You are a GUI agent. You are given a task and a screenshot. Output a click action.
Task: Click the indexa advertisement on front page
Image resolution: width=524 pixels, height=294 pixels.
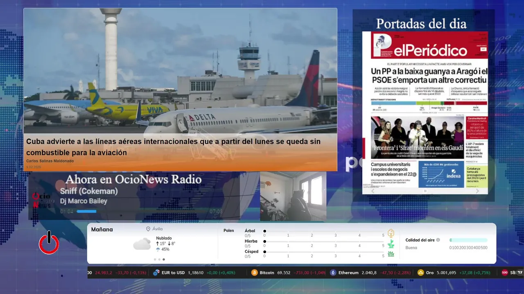tap(441, 174)
